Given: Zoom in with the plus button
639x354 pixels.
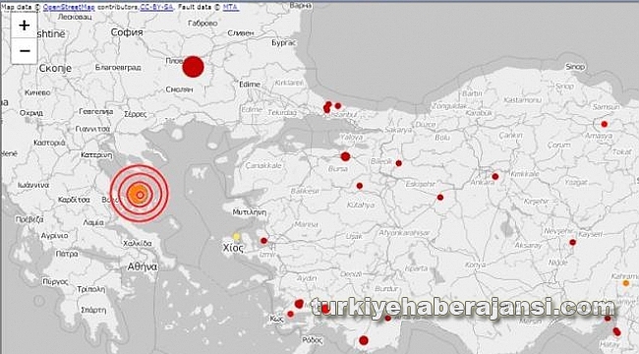Looking at the screenshot, I should pos(24,26).
